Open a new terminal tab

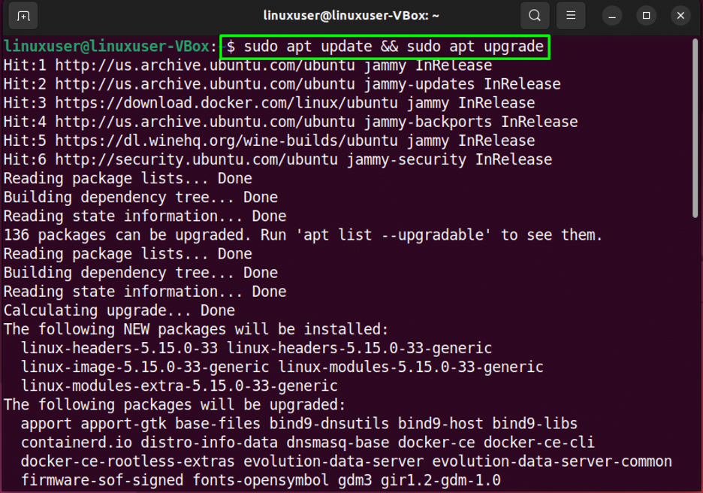tap(23, 16)
